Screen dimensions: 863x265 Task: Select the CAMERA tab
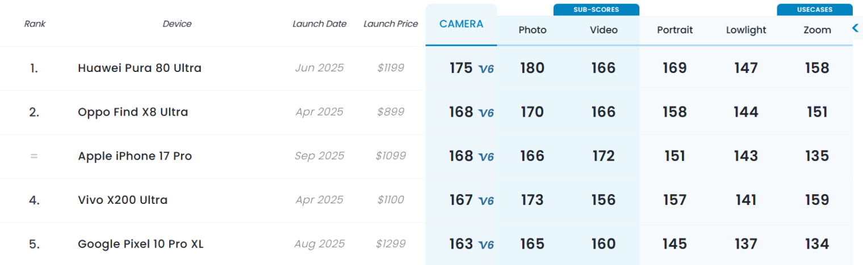(461, 24)
